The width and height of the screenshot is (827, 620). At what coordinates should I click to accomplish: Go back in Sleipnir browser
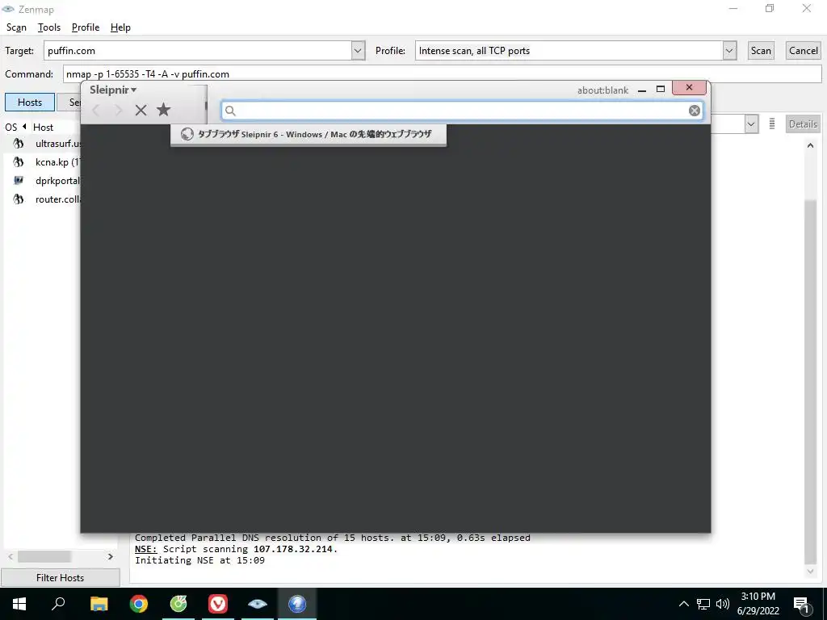tap(96, 110)
